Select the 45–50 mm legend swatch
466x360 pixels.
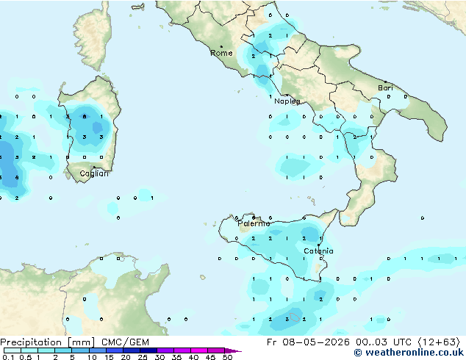click(216, 350)
